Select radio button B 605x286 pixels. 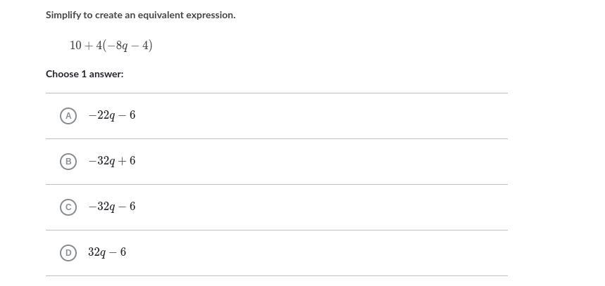68,162
